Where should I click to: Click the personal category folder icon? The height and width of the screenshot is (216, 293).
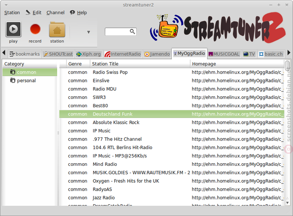point(13,80)
